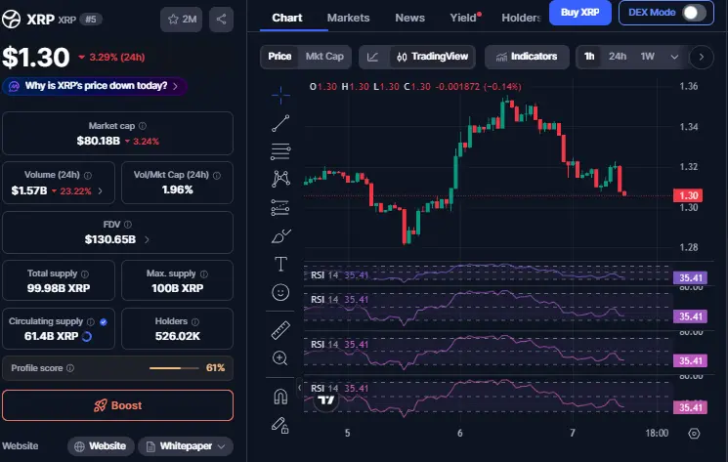The image size is (728, 462).
Task: Click the 99.98B XRP total supply
Action: click(59, 288)
